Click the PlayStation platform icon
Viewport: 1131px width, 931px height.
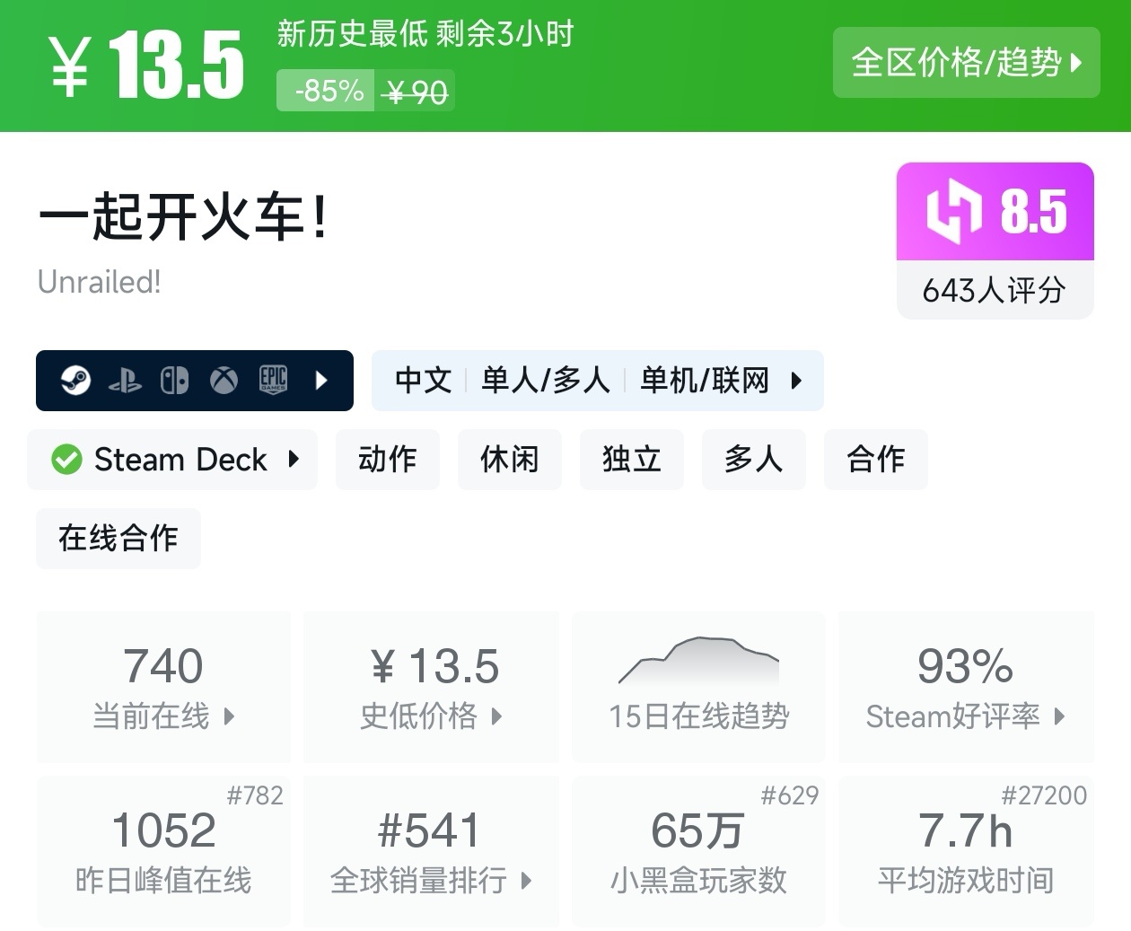pos(125,382)
